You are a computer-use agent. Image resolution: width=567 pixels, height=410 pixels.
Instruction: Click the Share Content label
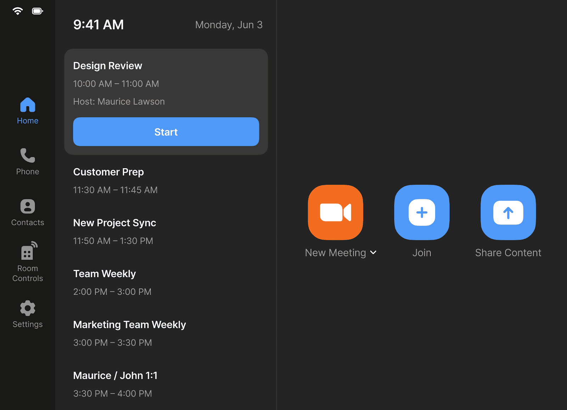(508, 253)
